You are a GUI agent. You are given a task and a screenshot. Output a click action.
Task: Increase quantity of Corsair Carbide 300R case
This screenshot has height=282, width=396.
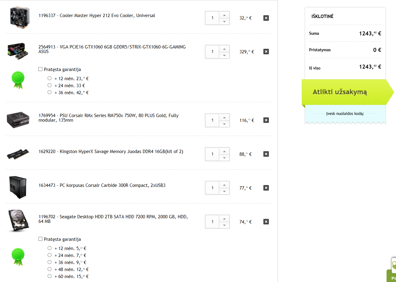(x=224, y=185)
